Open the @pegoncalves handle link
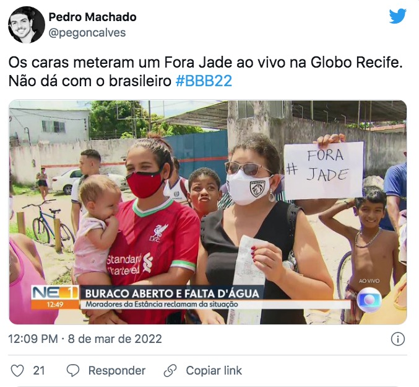Image resolution: width=419 pixels, height=387 pixels. point(87,33)
